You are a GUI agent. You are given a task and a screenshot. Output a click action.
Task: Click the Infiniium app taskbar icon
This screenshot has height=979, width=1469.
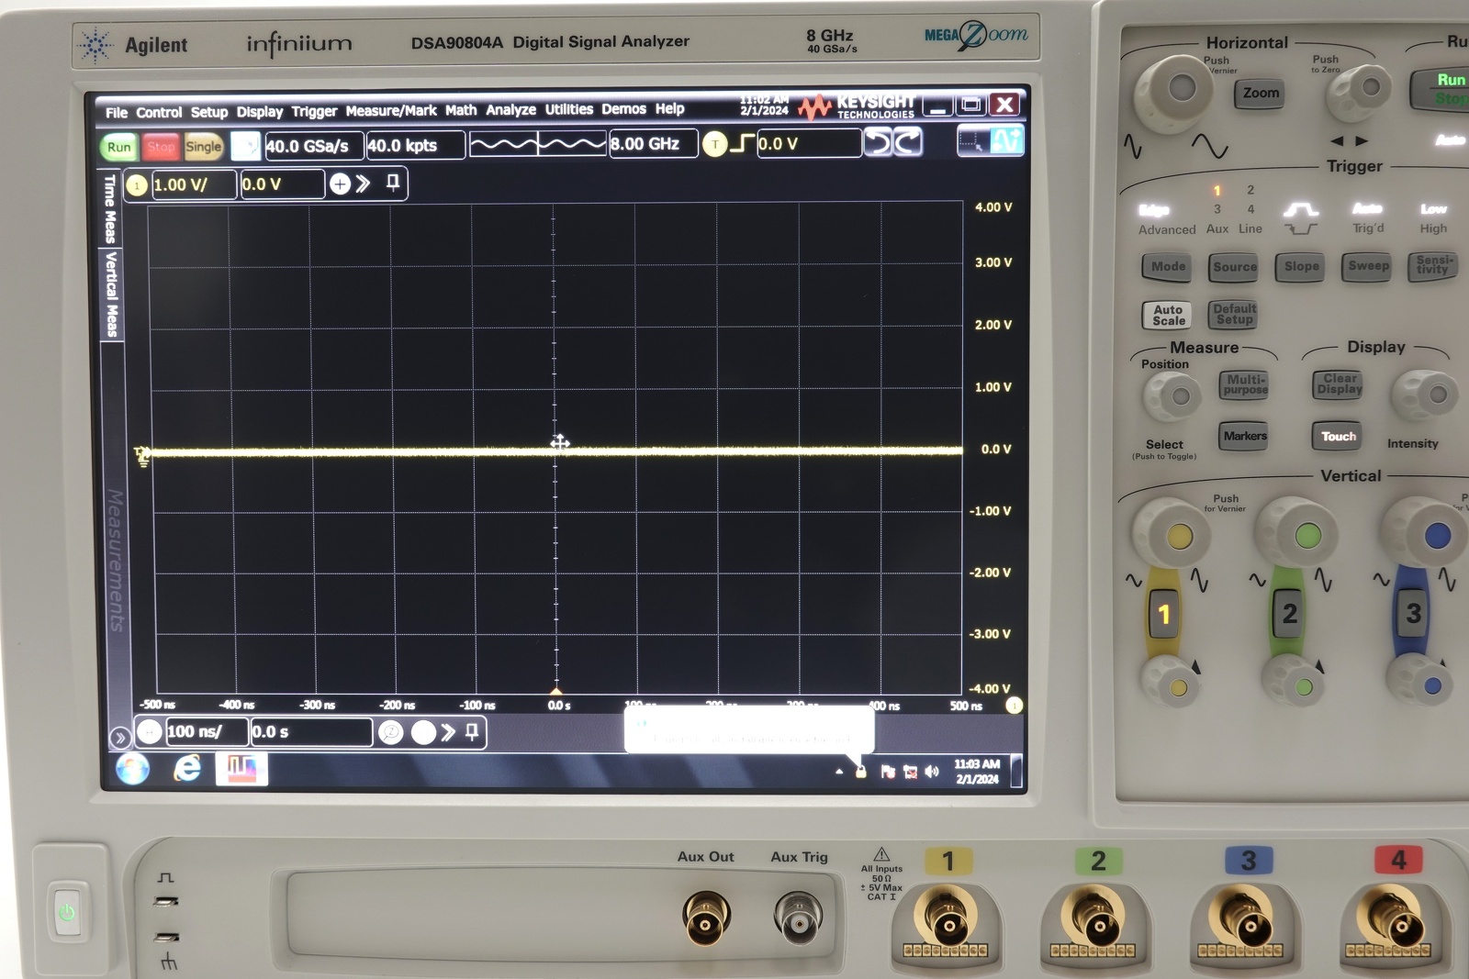coord(241,769)
